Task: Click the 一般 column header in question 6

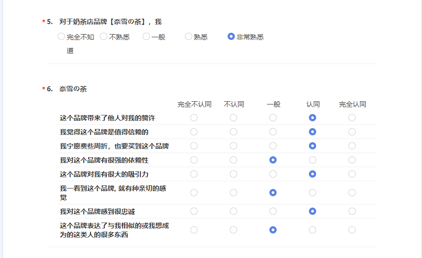Action: point(273,104)
